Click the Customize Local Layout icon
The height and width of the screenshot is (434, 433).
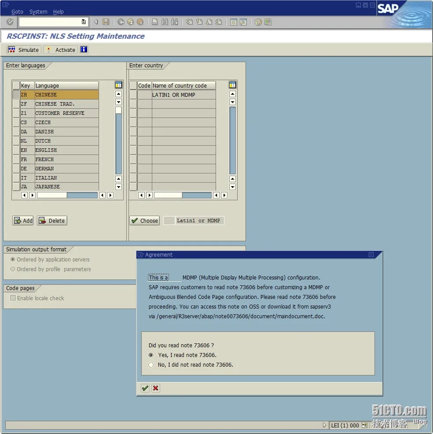(268, 22)
